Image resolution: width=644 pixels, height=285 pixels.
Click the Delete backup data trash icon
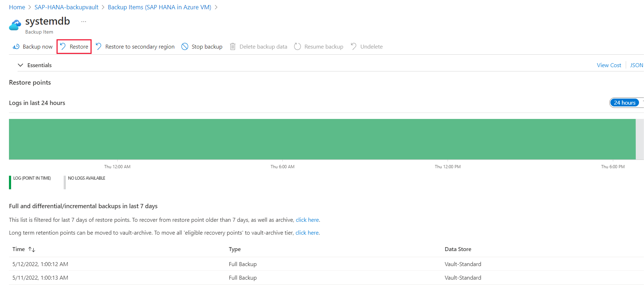(x=233, y=46)
